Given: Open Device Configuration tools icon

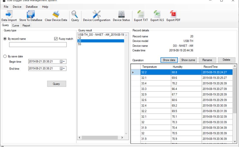Looking at the screenshot, I should point(96,14).
